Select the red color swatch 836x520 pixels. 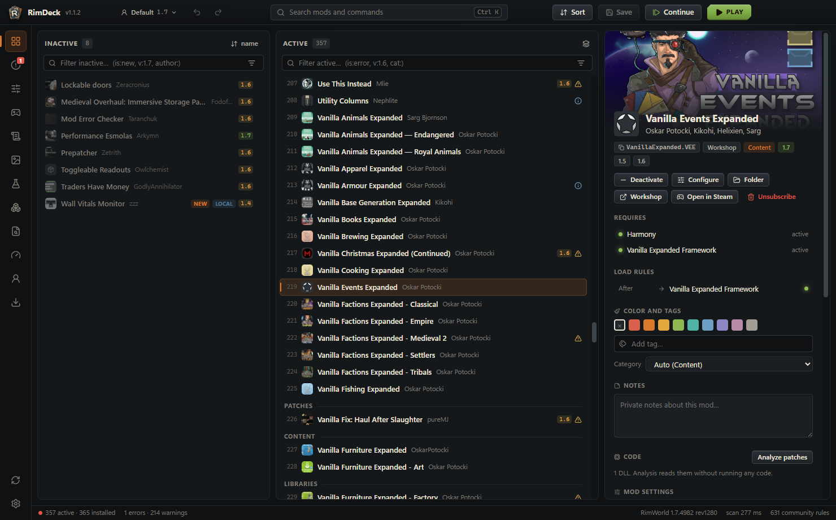(x=634, y=325)
